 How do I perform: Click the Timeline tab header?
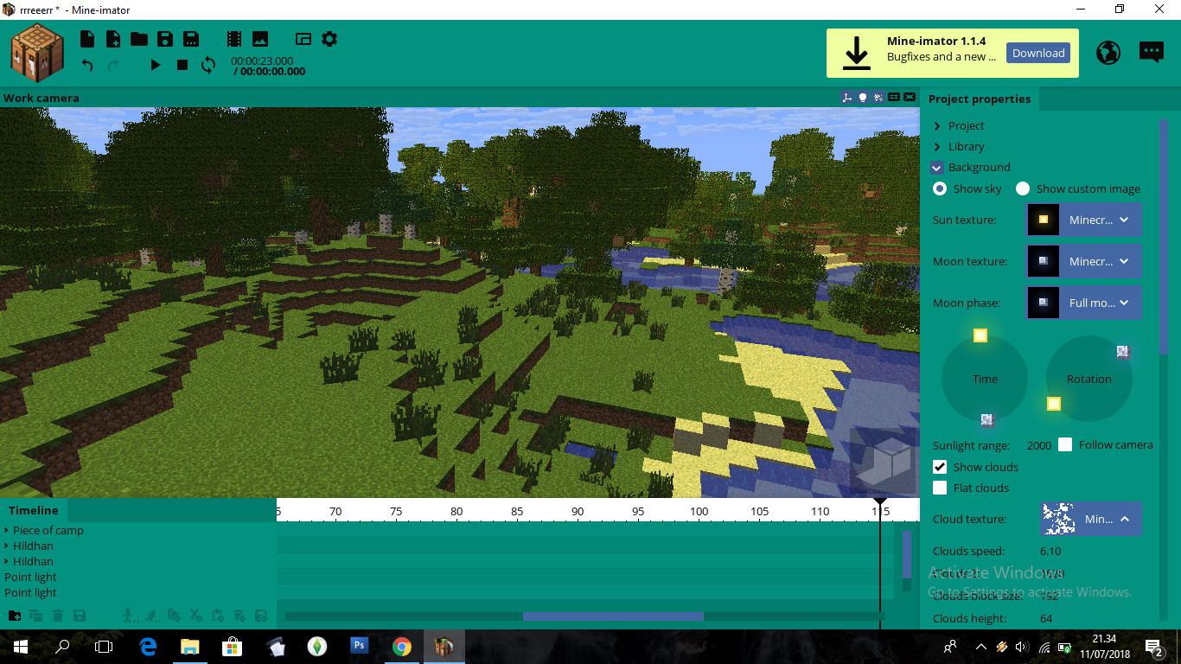click(x=32, y=510)
